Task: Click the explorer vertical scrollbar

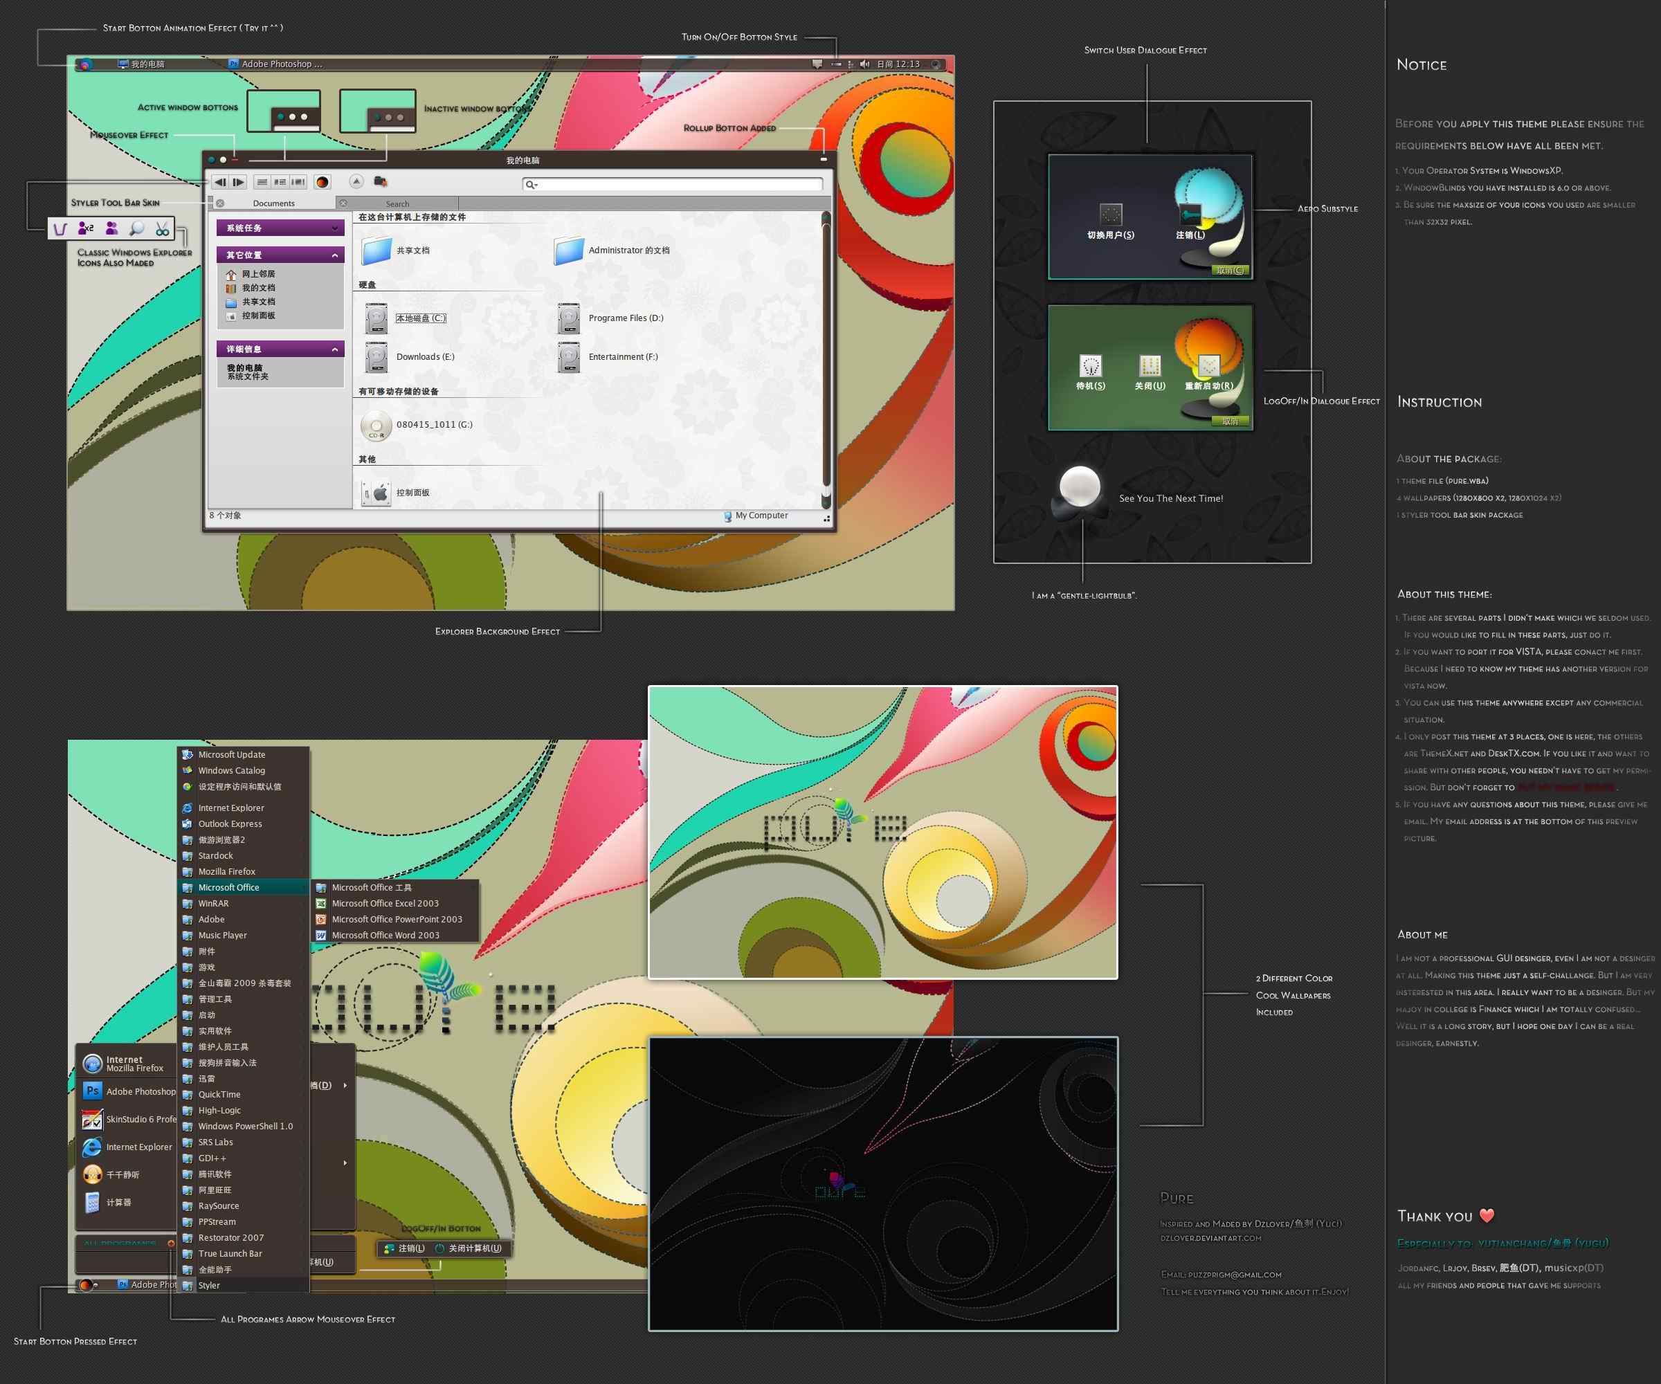Action: 826,361
